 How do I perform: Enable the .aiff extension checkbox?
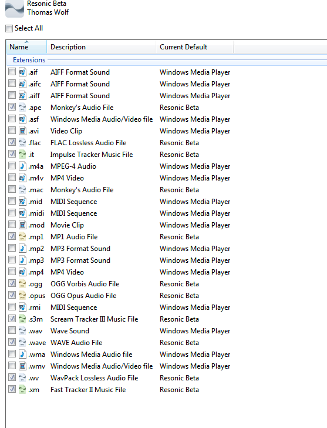[12, 95]
